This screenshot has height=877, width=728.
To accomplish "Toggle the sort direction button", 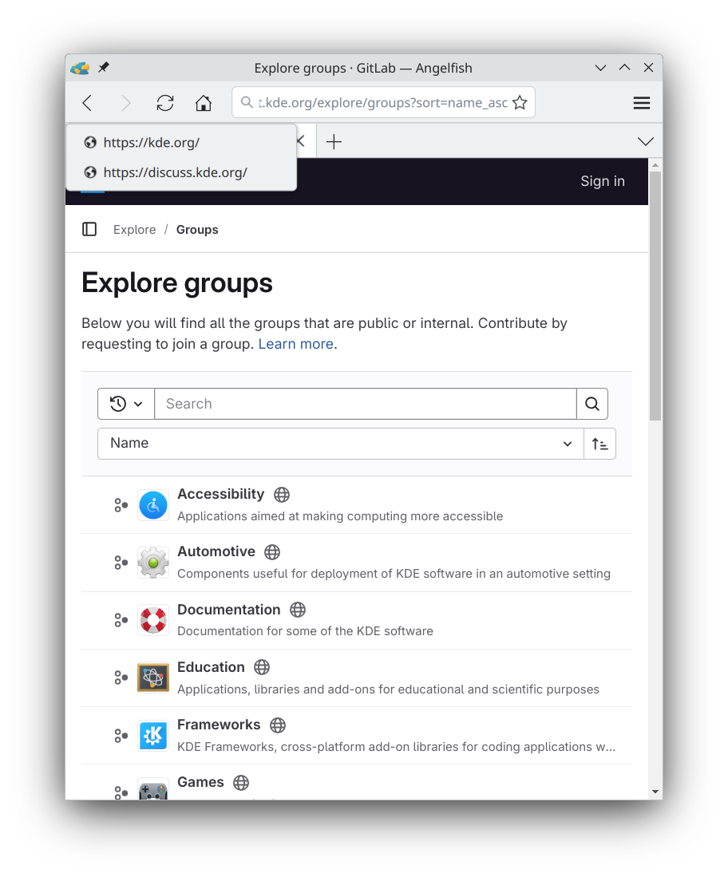I will pyautogui.click(x=599, y=444).
